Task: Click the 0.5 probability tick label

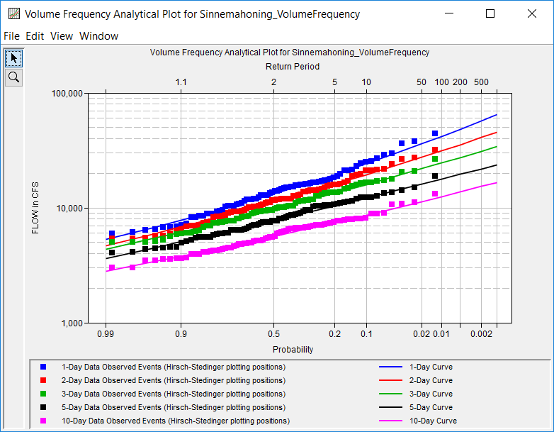Action: tap(274, 334)
